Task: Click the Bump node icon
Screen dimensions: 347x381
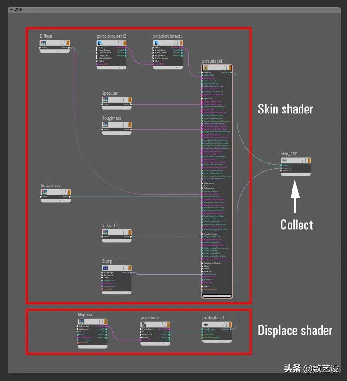Action: pyautogui.click(x=105, y=268)
